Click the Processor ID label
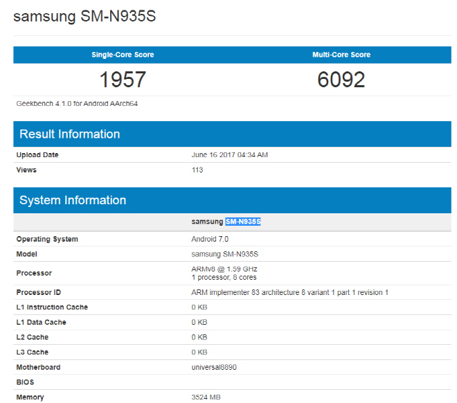This screenshot has height=403, width=457. (39, 292)
